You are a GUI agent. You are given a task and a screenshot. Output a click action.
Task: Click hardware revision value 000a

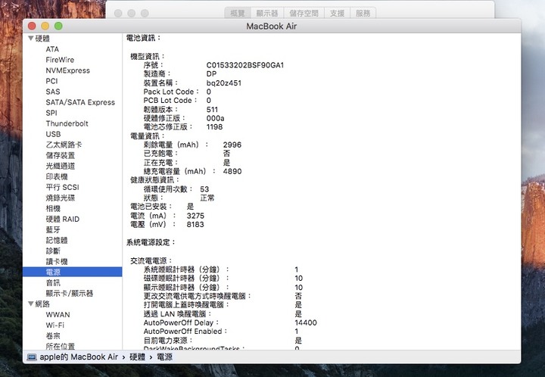pos(215,119)
